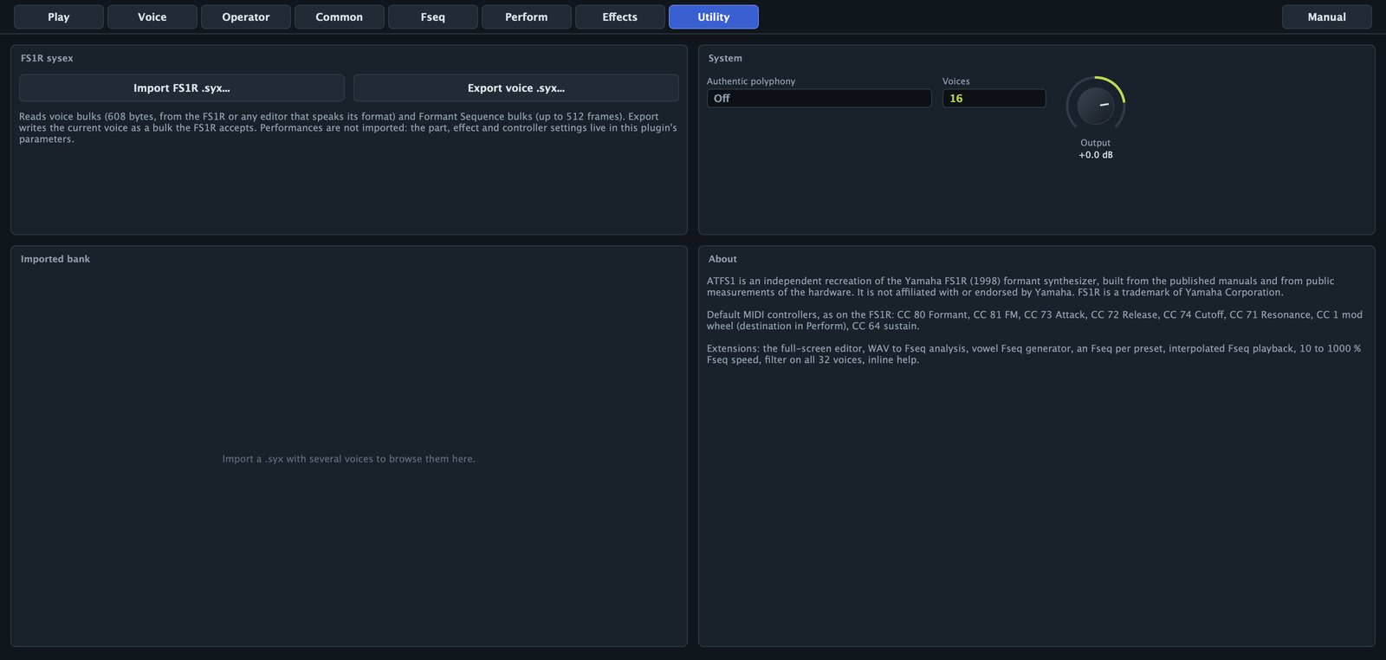Image resolution: width=1386 pixels, height=660 pixels.
Task: Open the Fseq tab
Action: [433, 17]
